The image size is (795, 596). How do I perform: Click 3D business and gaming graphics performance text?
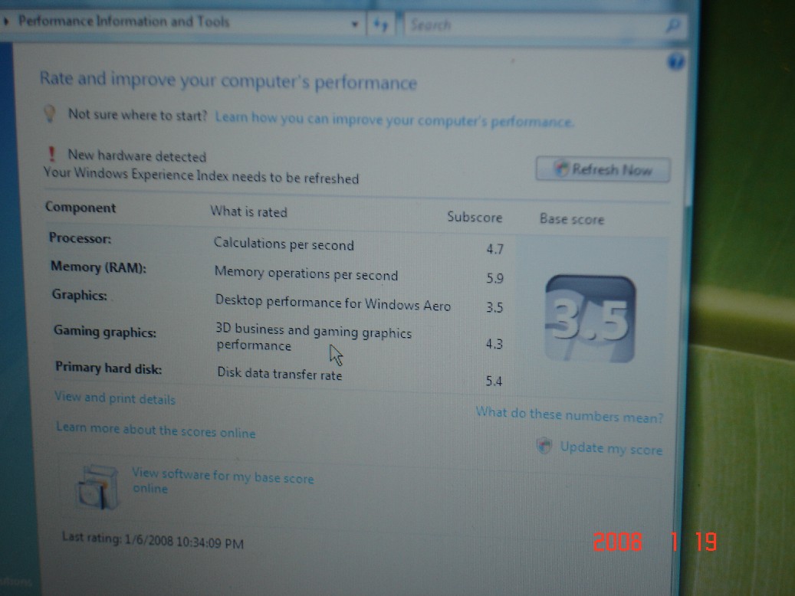(x=314, y=338)
